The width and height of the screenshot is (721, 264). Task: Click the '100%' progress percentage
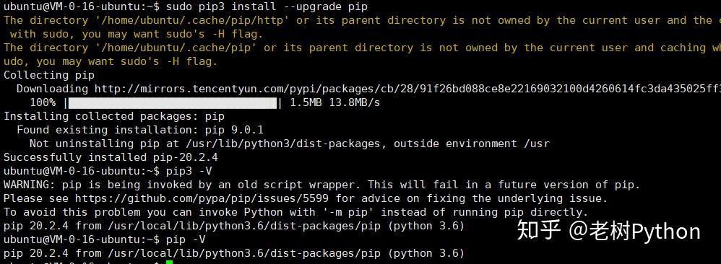(43, 102)
